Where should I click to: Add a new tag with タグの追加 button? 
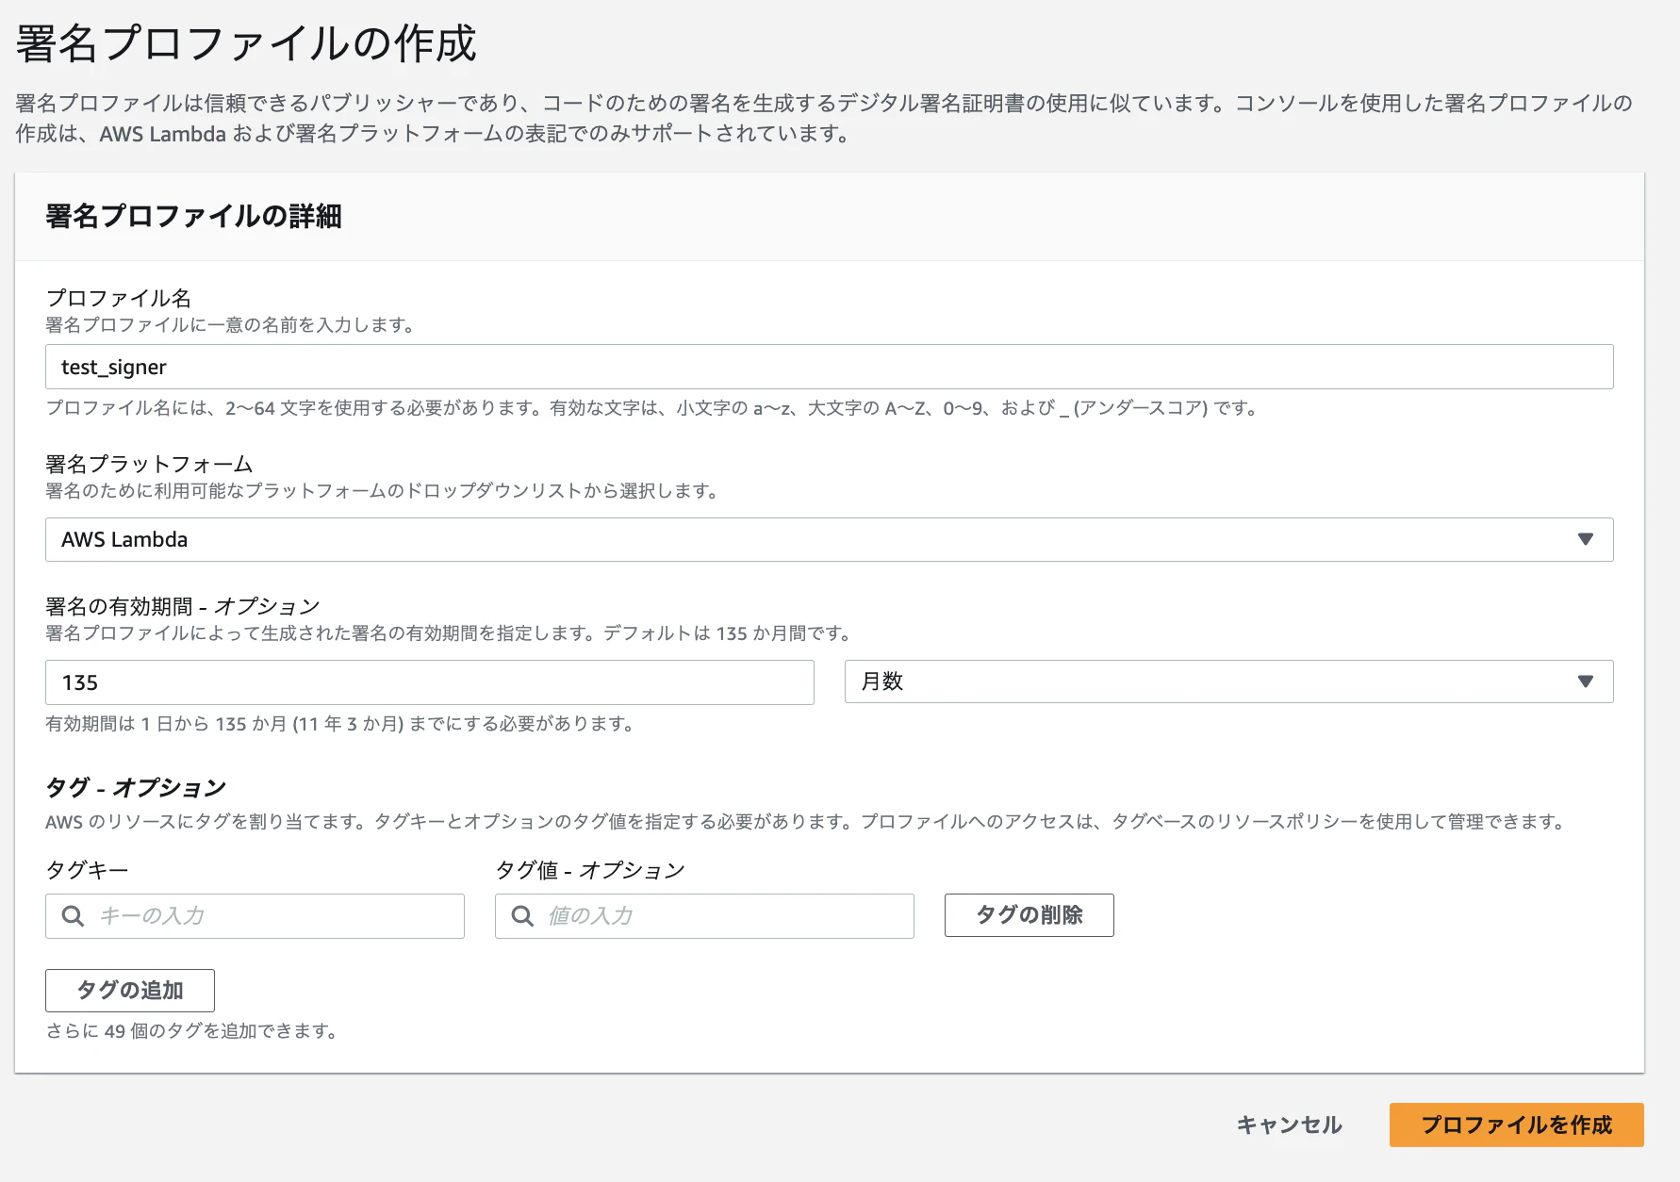130,990
